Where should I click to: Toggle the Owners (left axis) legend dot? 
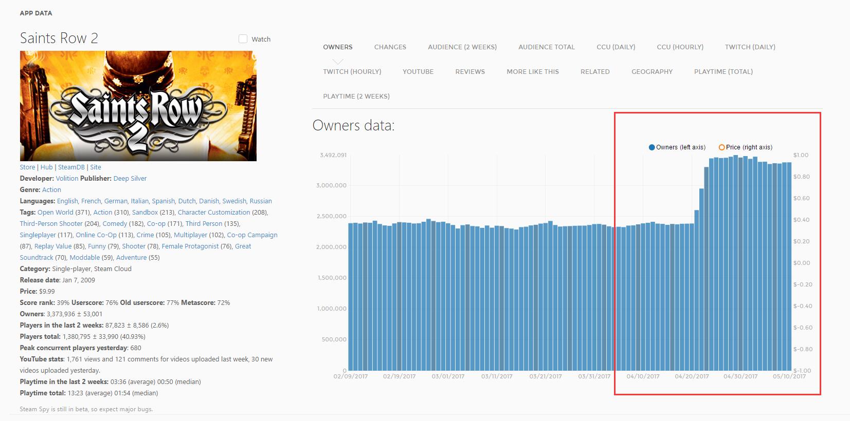(652, 147)
